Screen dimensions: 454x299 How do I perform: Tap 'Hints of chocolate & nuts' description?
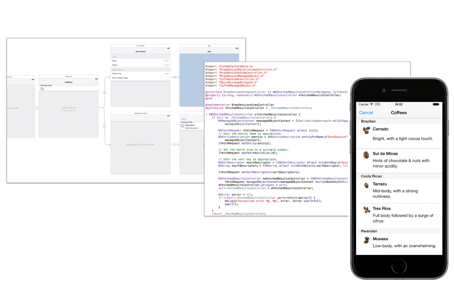pyautogui.click(x=401, y=163)
